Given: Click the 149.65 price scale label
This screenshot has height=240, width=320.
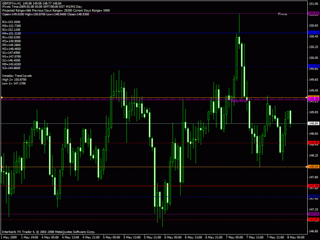Looking at the screenshot, I should (314, 80).
